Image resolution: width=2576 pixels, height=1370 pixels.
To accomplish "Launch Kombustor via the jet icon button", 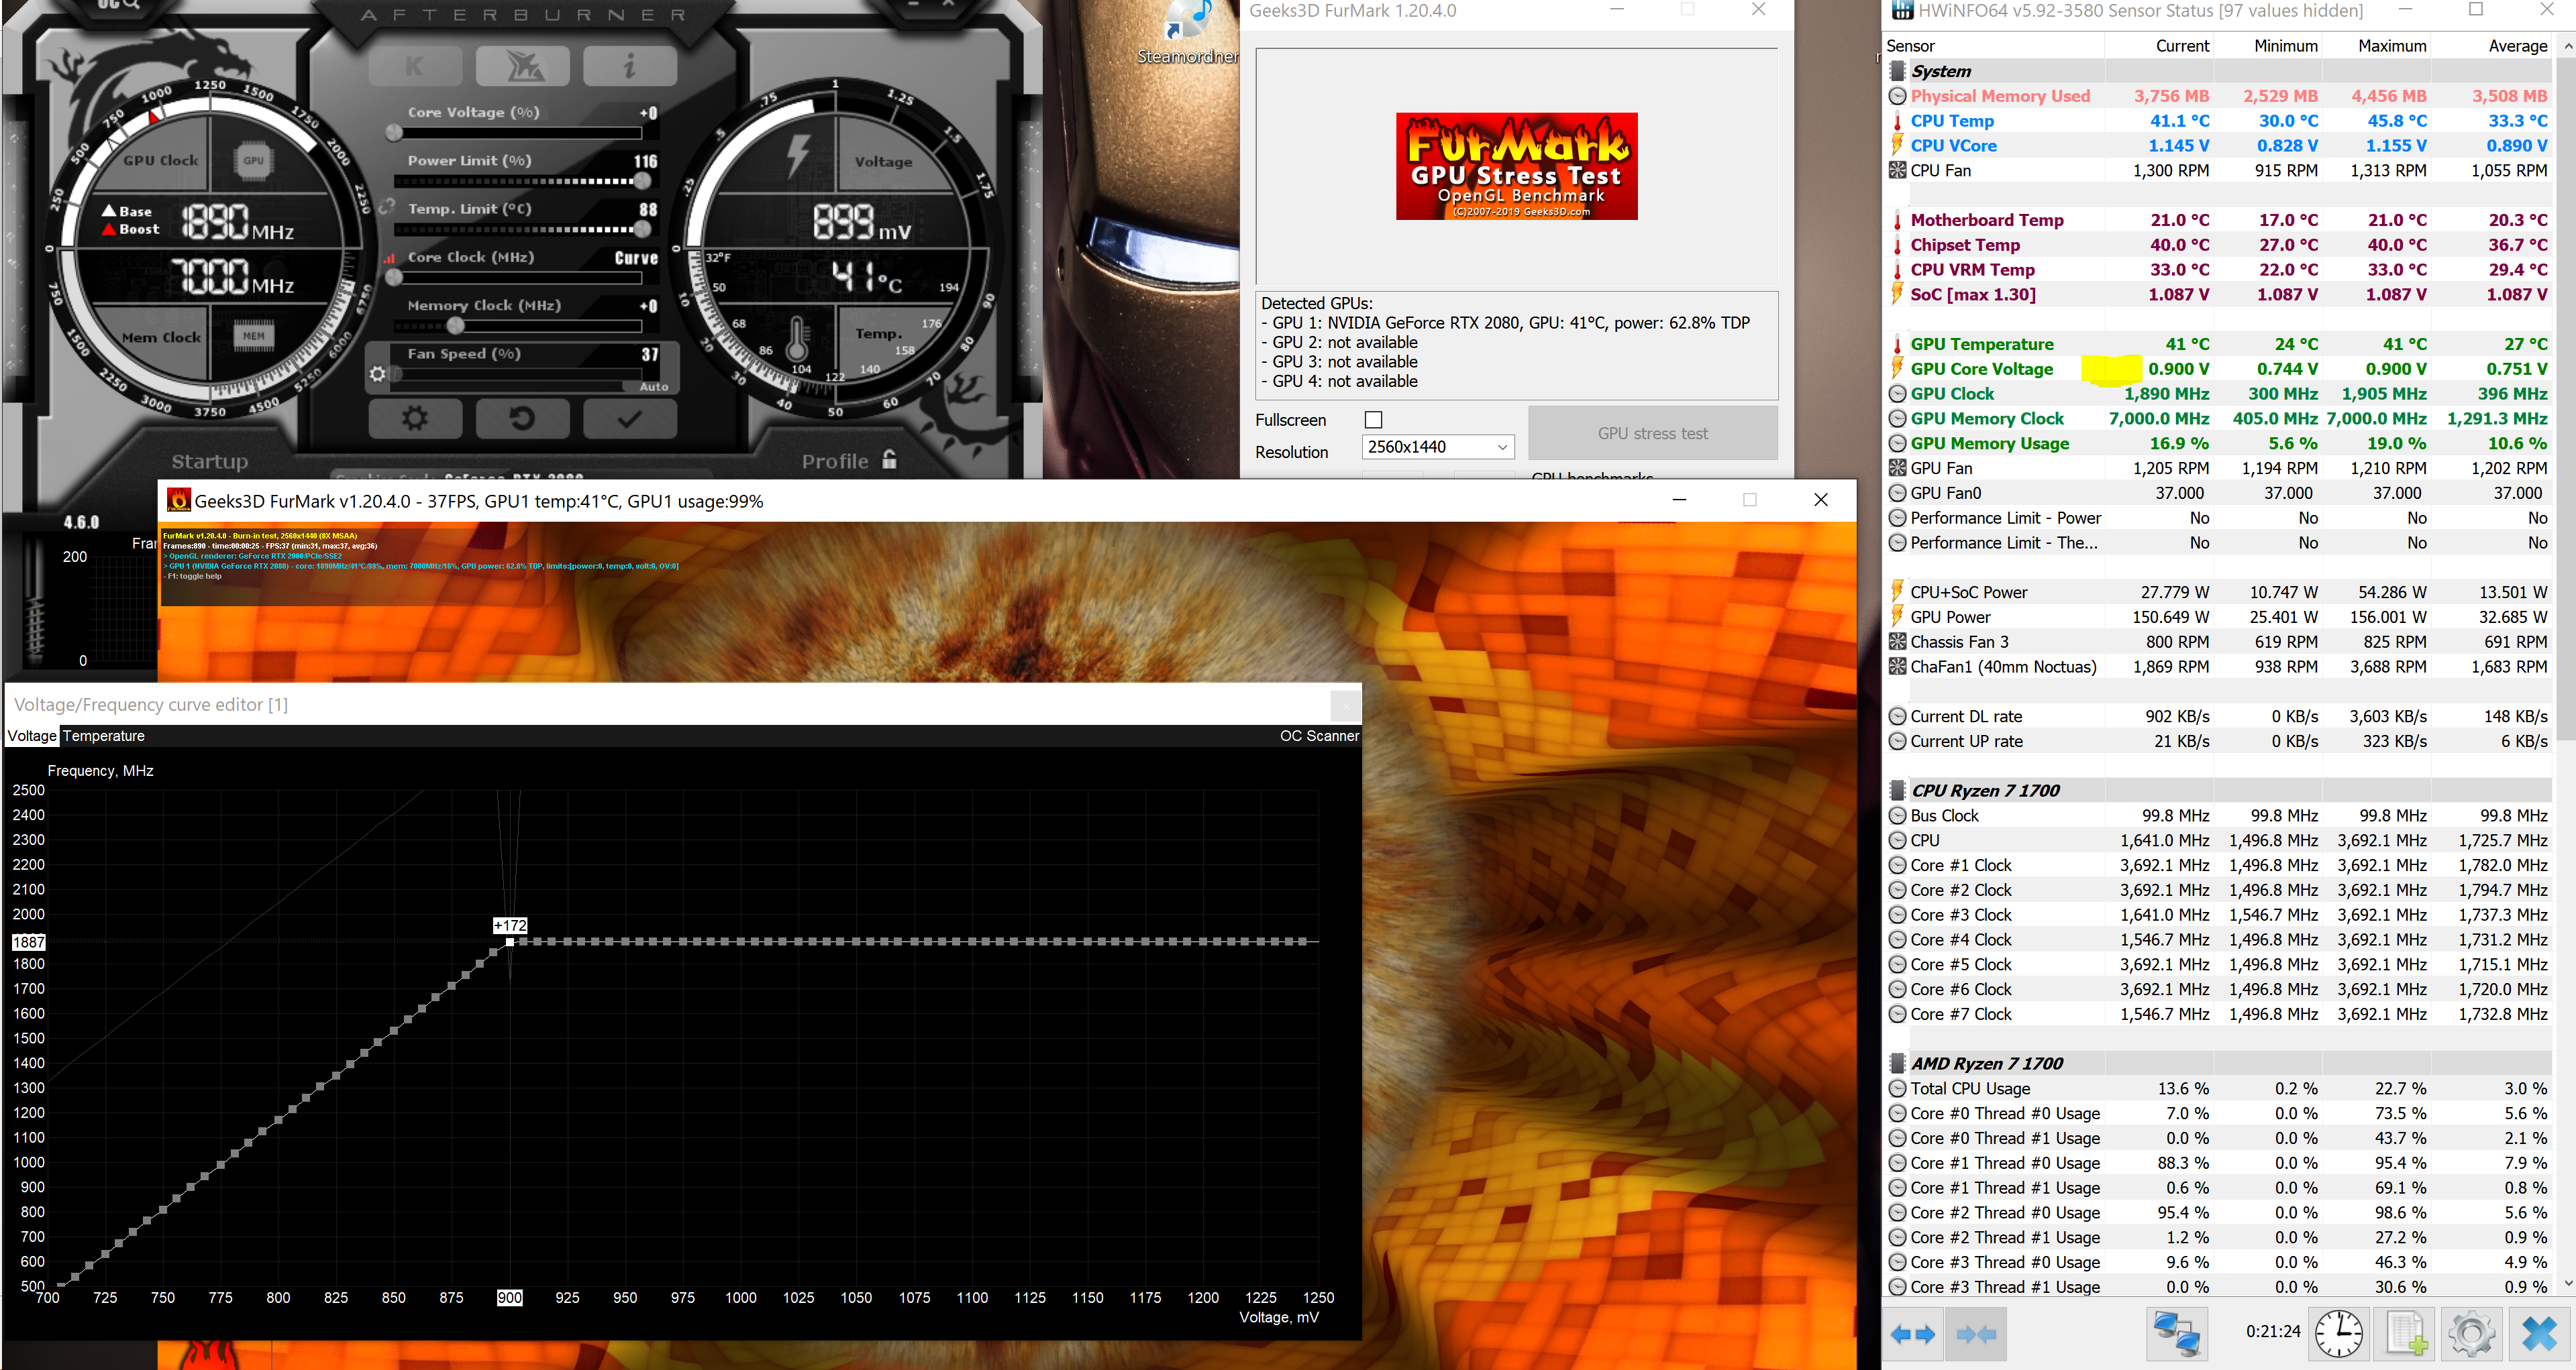I will pos(523,67).
